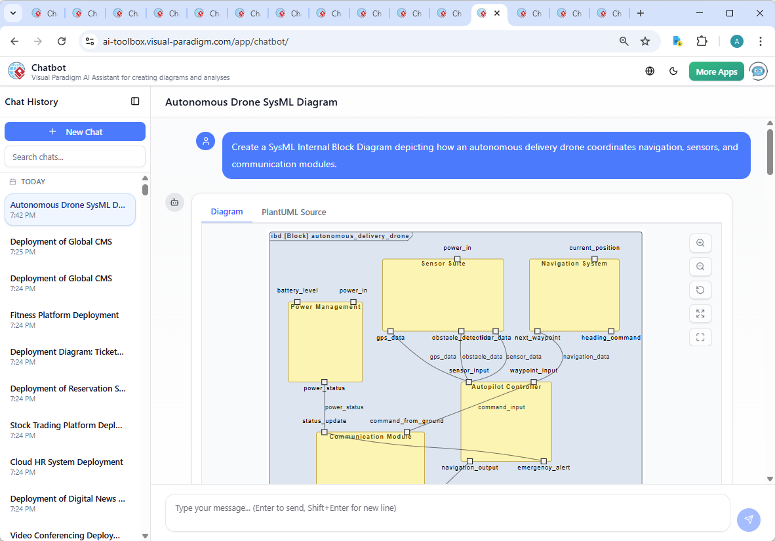
Task: Reset the diagram rotation
Action: 700,290
